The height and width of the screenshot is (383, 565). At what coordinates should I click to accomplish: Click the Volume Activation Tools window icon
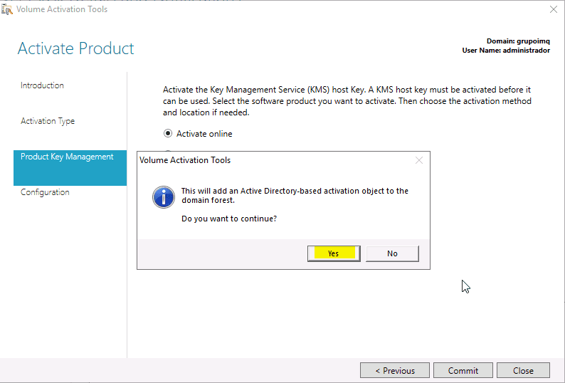click(x=9, y=9)
